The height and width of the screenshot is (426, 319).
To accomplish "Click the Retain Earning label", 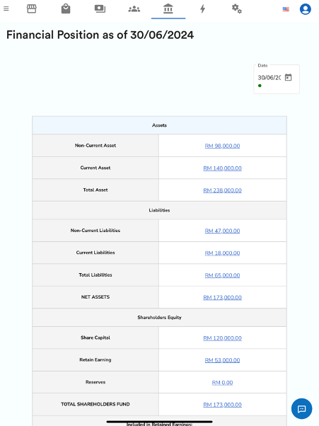I will [95, 359].
